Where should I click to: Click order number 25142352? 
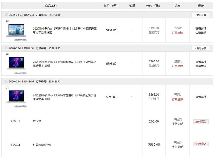pos(54,82)
